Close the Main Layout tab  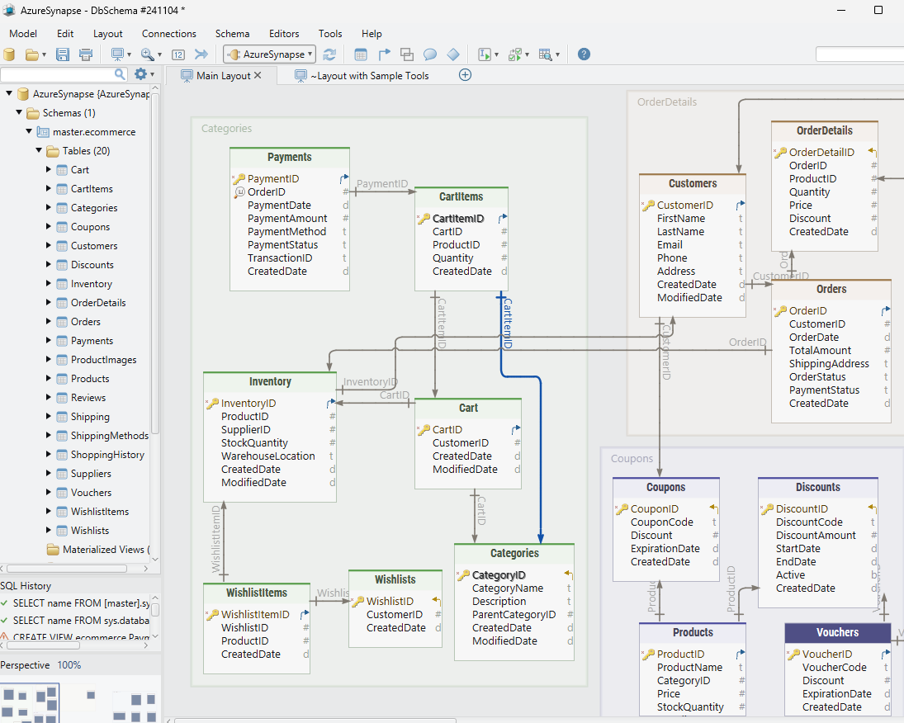coord(258,73)
